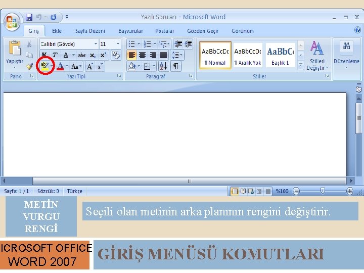Select the Postalar tab
364x273 pixels.
(x=165, y=31)
